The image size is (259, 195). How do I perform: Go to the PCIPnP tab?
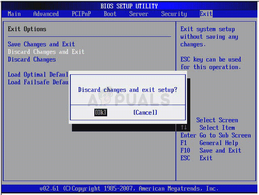point(81,14)
